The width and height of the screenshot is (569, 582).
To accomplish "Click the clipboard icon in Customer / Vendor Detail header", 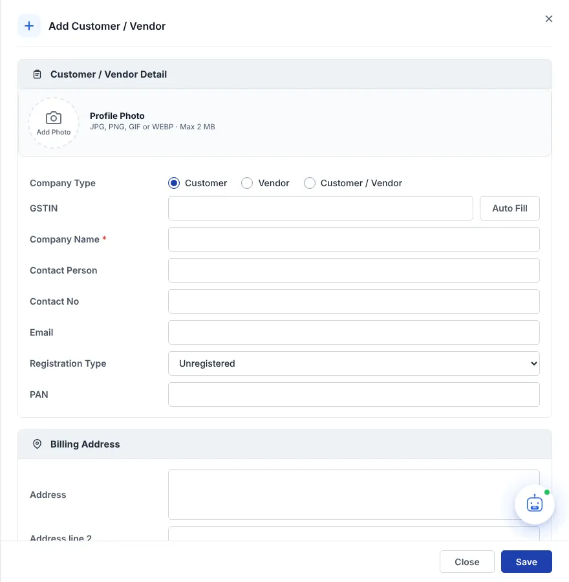I will pyautogui.click(x=37, y=74).
